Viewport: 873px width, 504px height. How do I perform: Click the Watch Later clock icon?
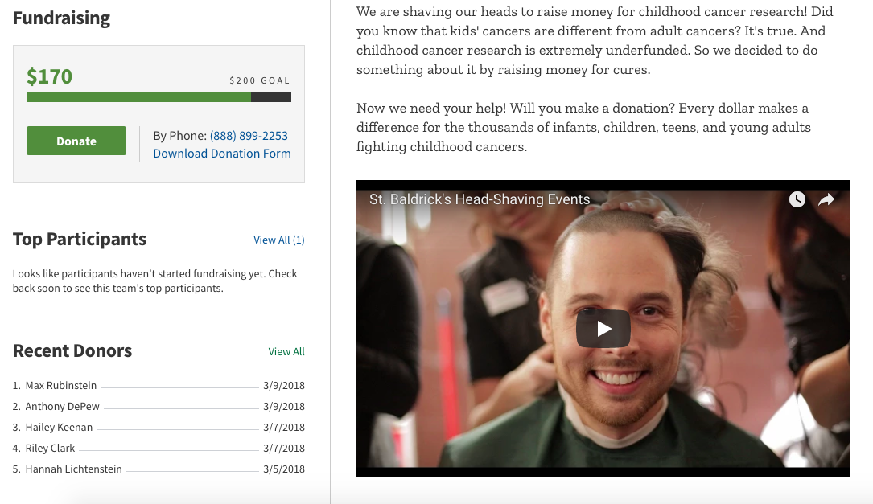(797, 199)
